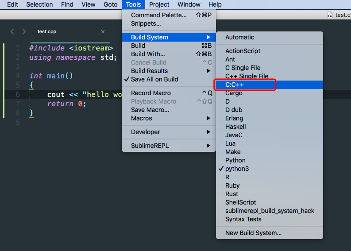The image size is (351, 251).
Task: Expand the Macros submenu
Action: coord(169,118)
